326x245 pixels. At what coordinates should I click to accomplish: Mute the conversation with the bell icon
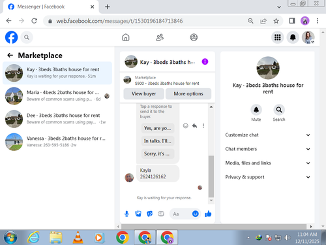256,110
